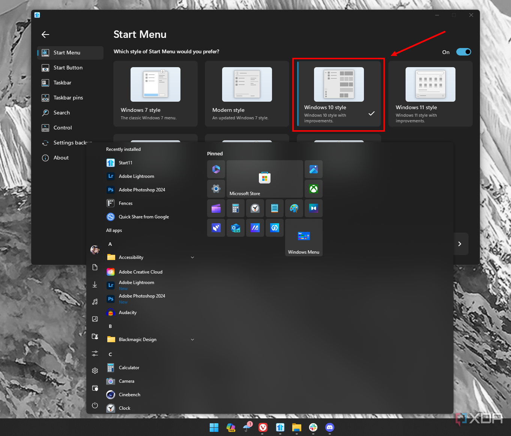This screenshot has height=436, width=511.
Task: Click the letter A section header
Action: 110,244
